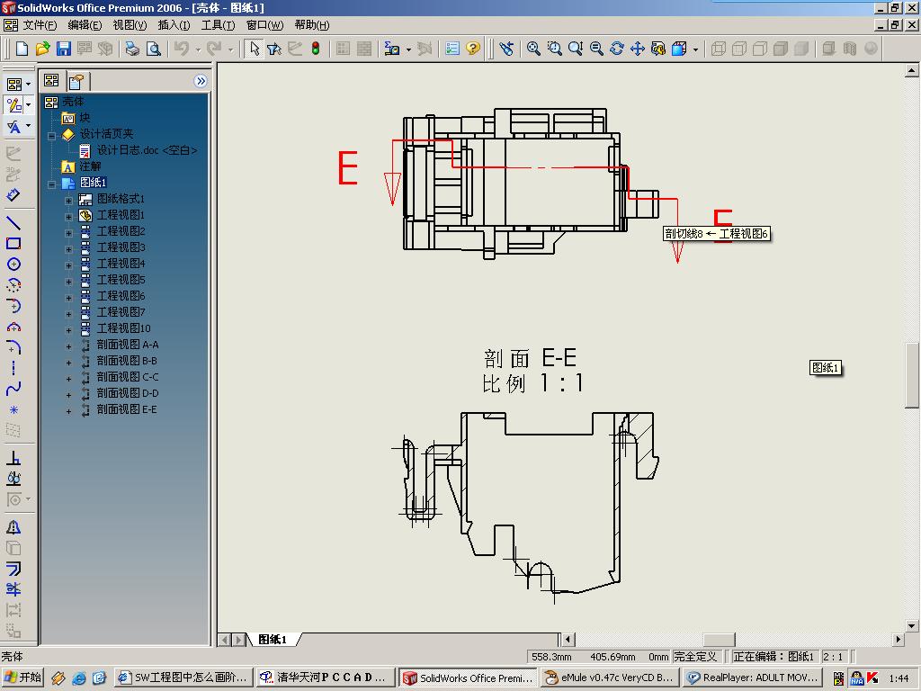Open the Standard Views dropdown arrow
This screenshot has height=691, width=921.
[694, 49]
